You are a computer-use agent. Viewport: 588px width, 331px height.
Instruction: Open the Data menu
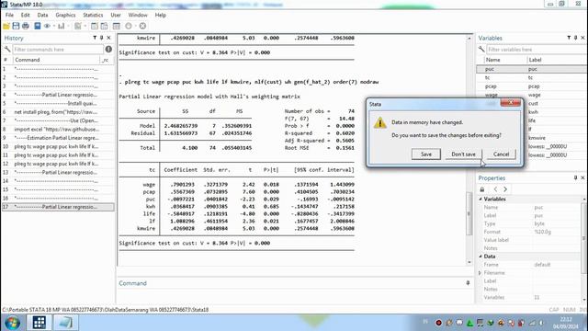coord(42,15)
